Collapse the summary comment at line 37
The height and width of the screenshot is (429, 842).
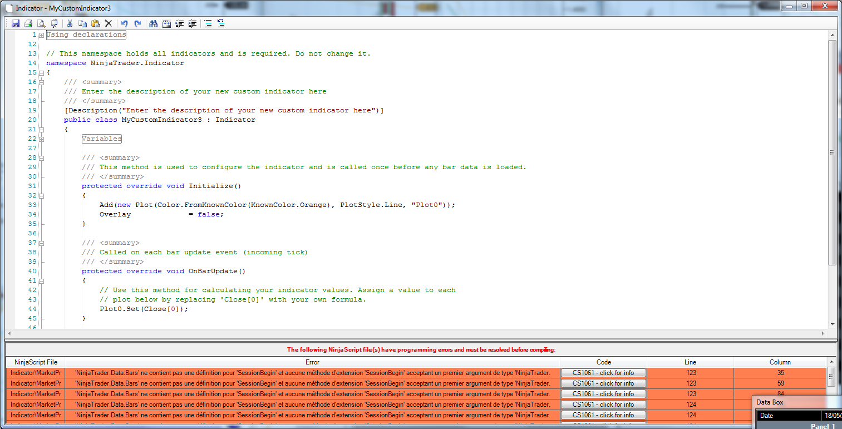pyautogui.click(x=42, y=243)
